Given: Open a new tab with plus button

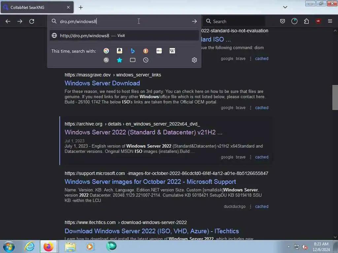Looking at the screenshot, I should point(81,8).
